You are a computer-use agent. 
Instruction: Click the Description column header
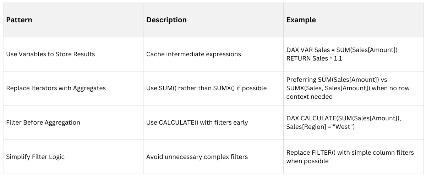click(x=166, y=20)
